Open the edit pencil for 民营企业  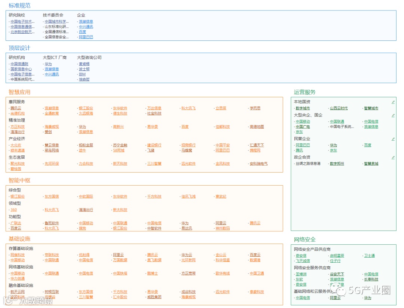(393, 139)
